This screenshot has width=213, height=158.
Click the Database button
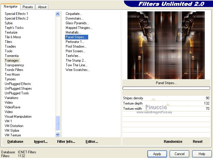(x=15, y=141)
